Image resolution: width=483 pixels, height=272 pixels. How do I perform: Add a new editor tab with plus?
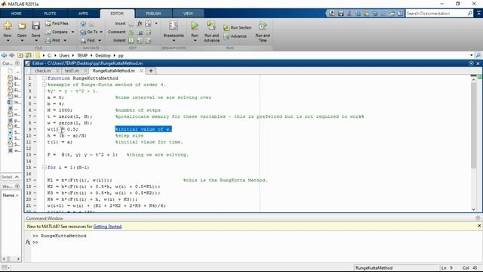[151, 71]
